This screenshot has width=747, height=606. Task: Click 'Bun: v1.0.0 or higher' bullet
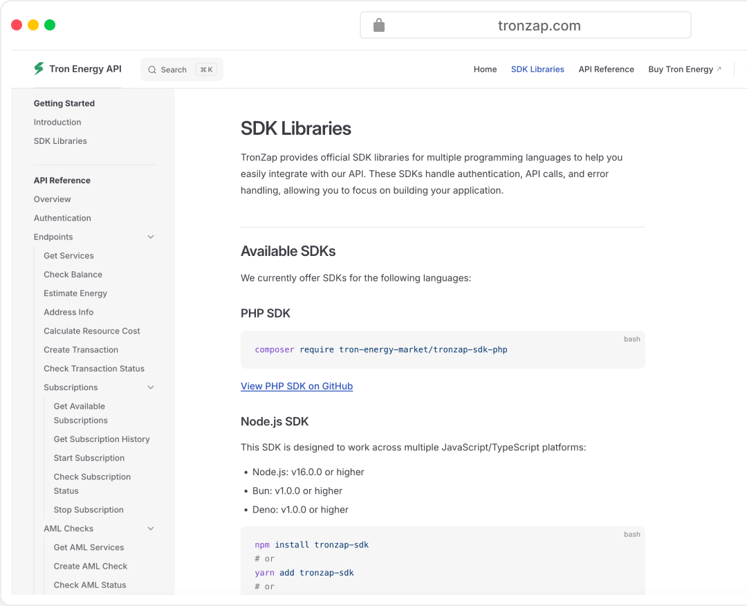(x=297, y=490)
